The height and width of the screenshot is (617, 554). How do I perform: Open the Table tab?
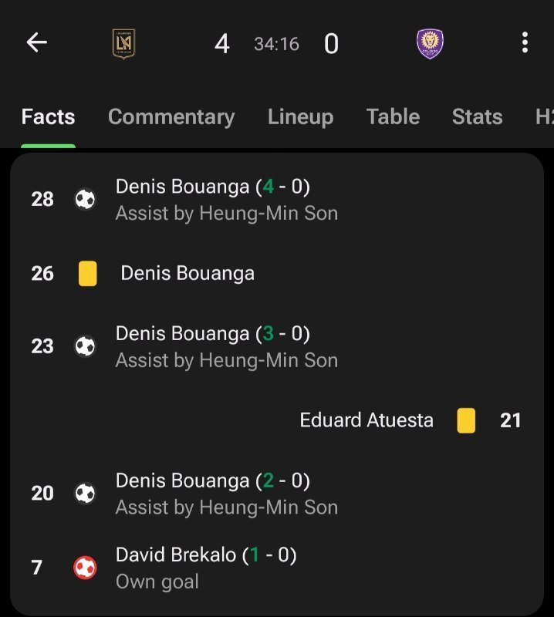click(393, 117)
